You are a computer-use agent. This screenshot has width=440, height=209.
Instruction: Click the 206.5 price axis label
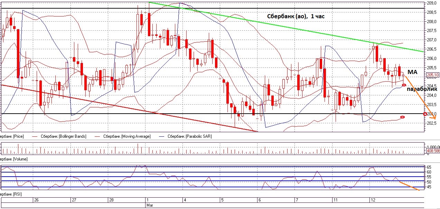click(x=432, y=49)
